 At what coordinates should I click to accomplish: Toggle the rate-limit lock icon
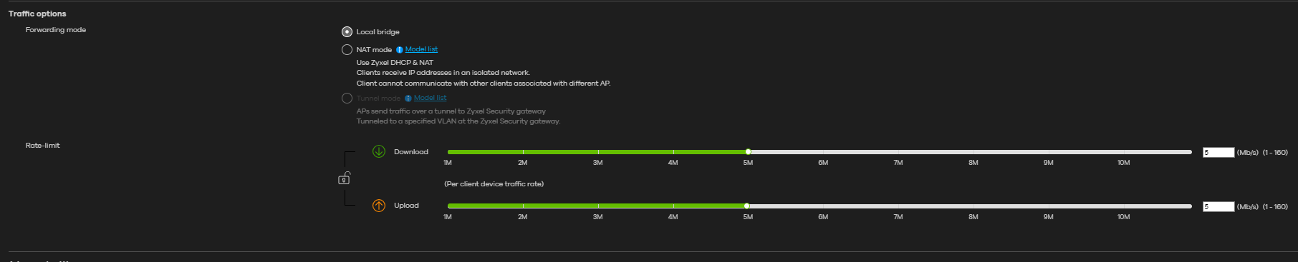pyautogui.click(x=345, y=178)
